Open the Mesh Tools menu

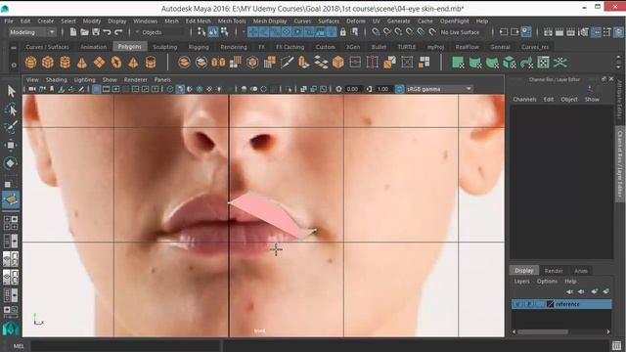tap(232, 21)
